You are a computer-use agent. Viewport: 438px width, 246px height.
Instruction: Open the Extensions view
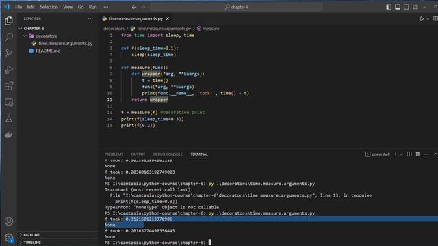(9, 86)
